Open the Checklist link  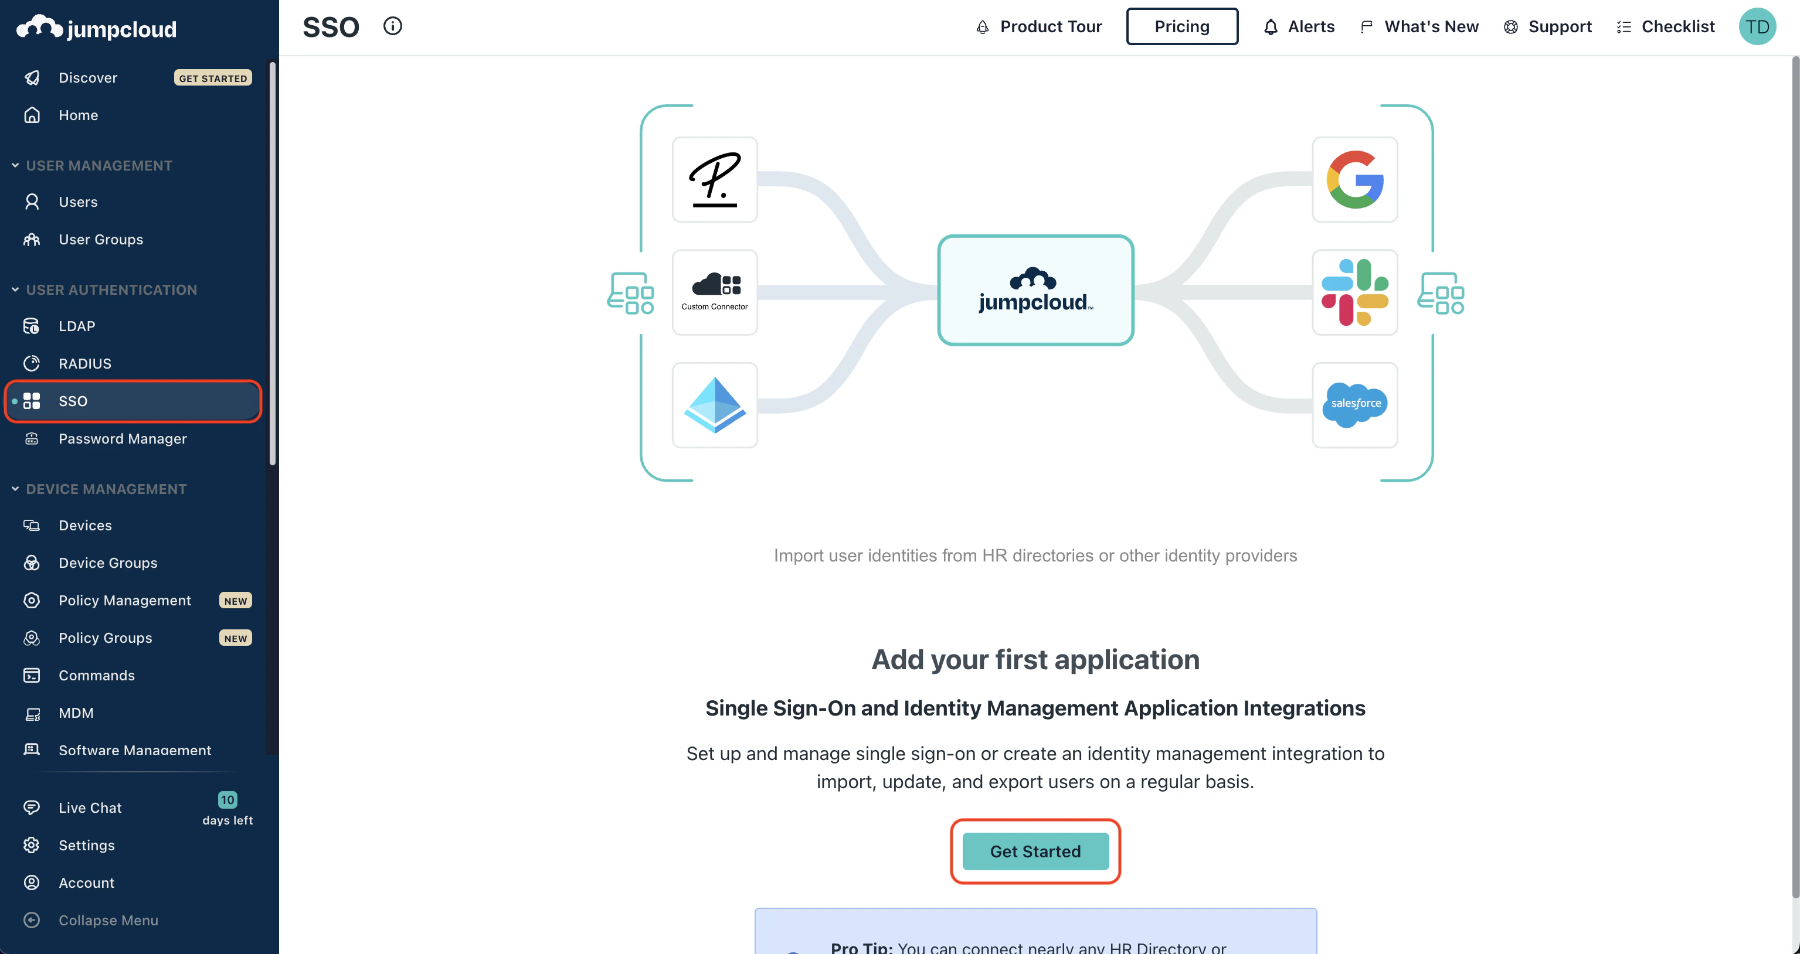tap(1665, 26)
